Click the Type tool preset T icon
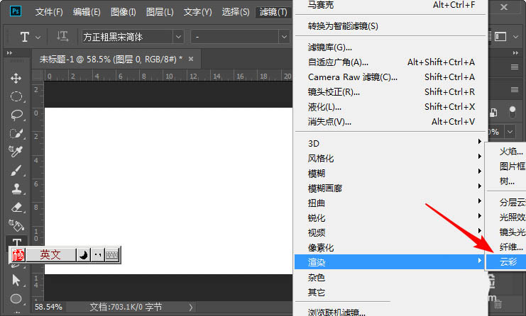 click(x=24, y=37)
